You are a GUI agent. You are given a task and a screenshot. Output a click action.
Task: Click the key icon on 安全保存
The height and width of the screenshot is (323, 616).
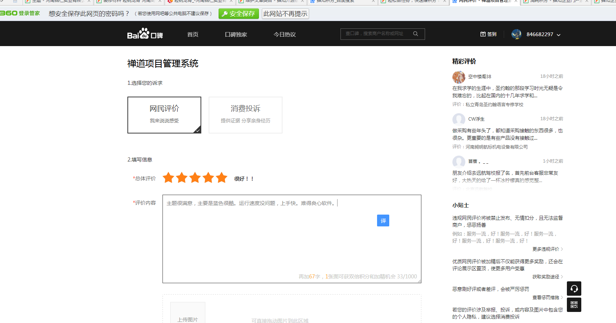[x=224, y=14]
